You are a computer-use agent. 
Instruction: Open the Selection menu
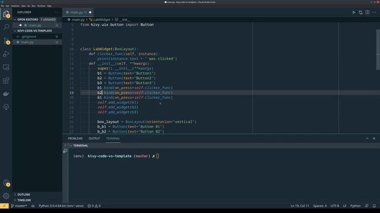[x=15, y=6]
